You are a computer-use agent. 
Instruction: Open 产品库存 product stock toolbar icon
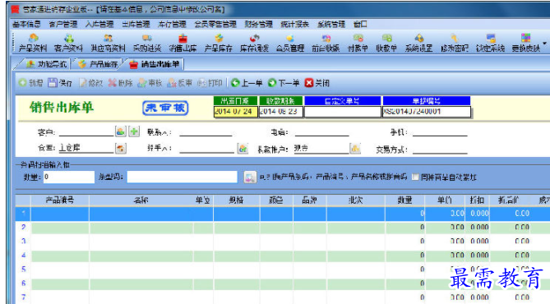point(219,43)
